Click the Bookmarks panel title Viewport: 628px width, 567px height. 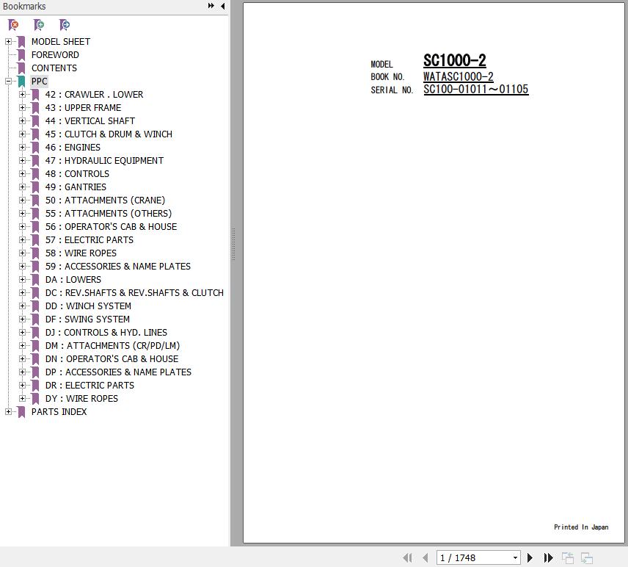[24, 7]
